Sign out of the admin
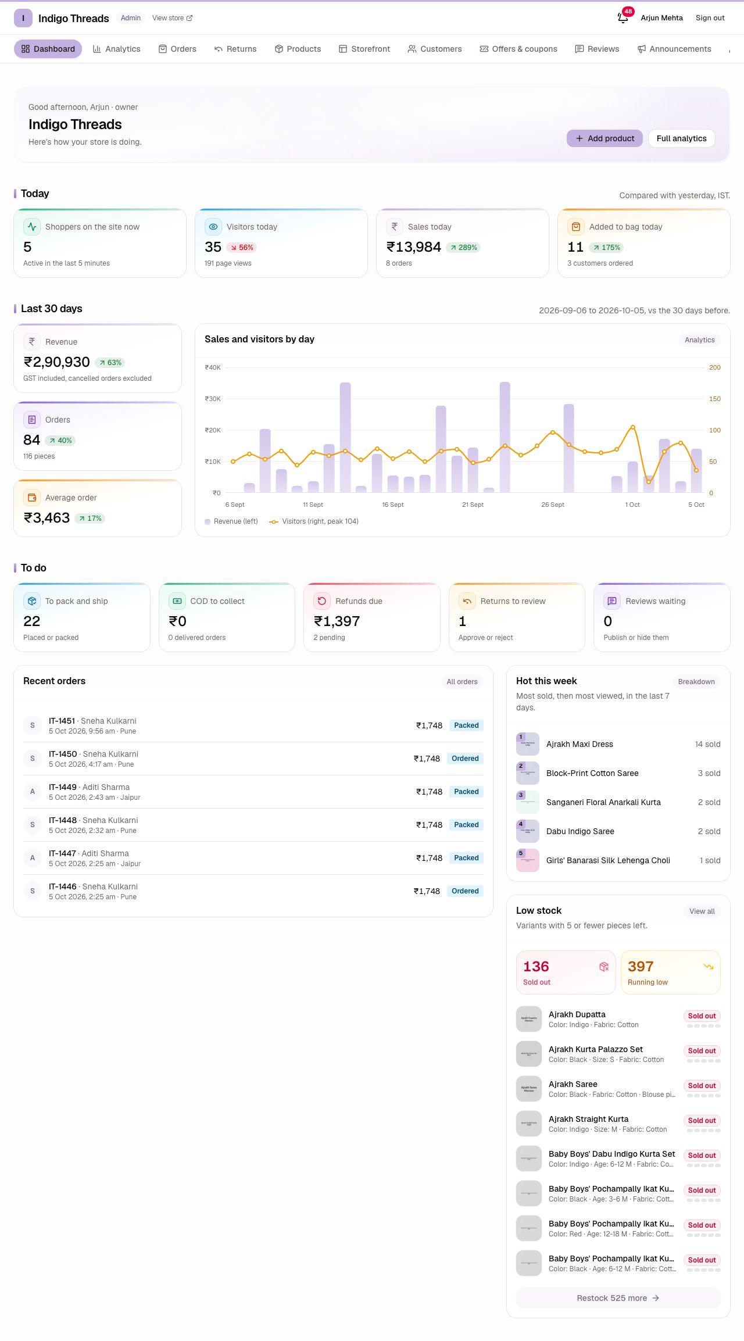Image resolution: width=744 pixels, height=1341 pixels. point(710,18)
